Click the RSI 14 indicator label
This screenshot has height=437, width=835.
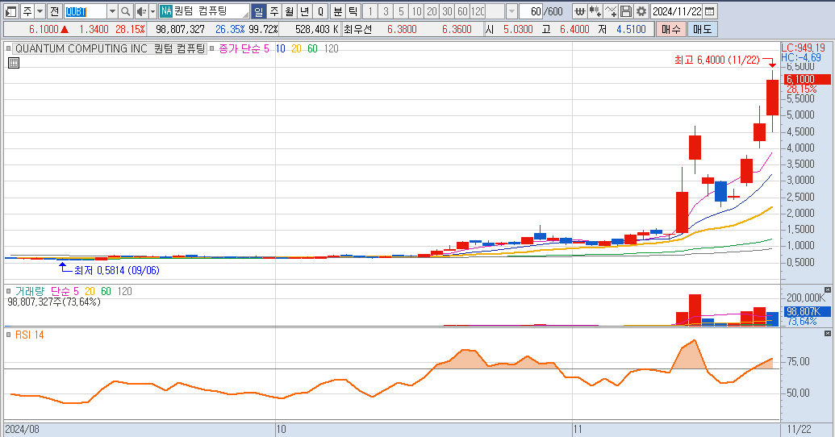pos(30,335)
